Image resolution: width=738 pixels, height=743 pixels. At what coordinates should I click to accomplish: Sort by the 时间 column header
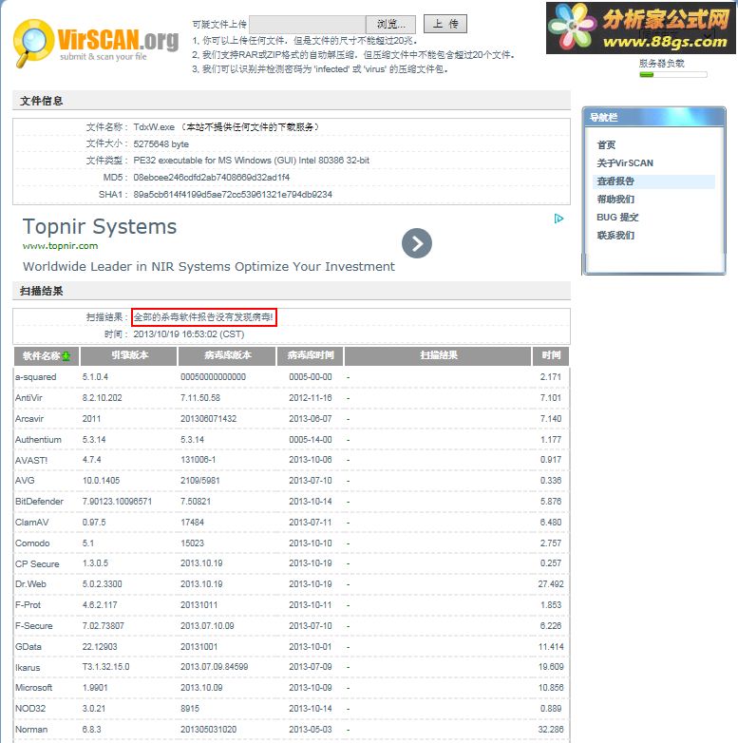(551, 356)
